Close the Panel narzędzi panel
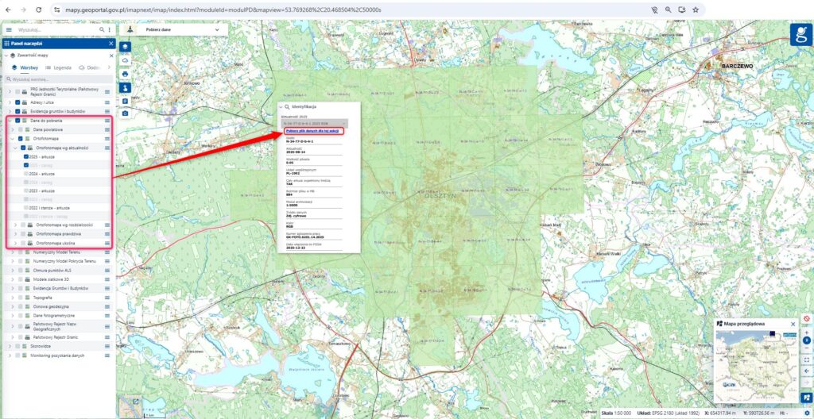Image resolution: width=814 pixels, height=419 pixels. point(111,44)
